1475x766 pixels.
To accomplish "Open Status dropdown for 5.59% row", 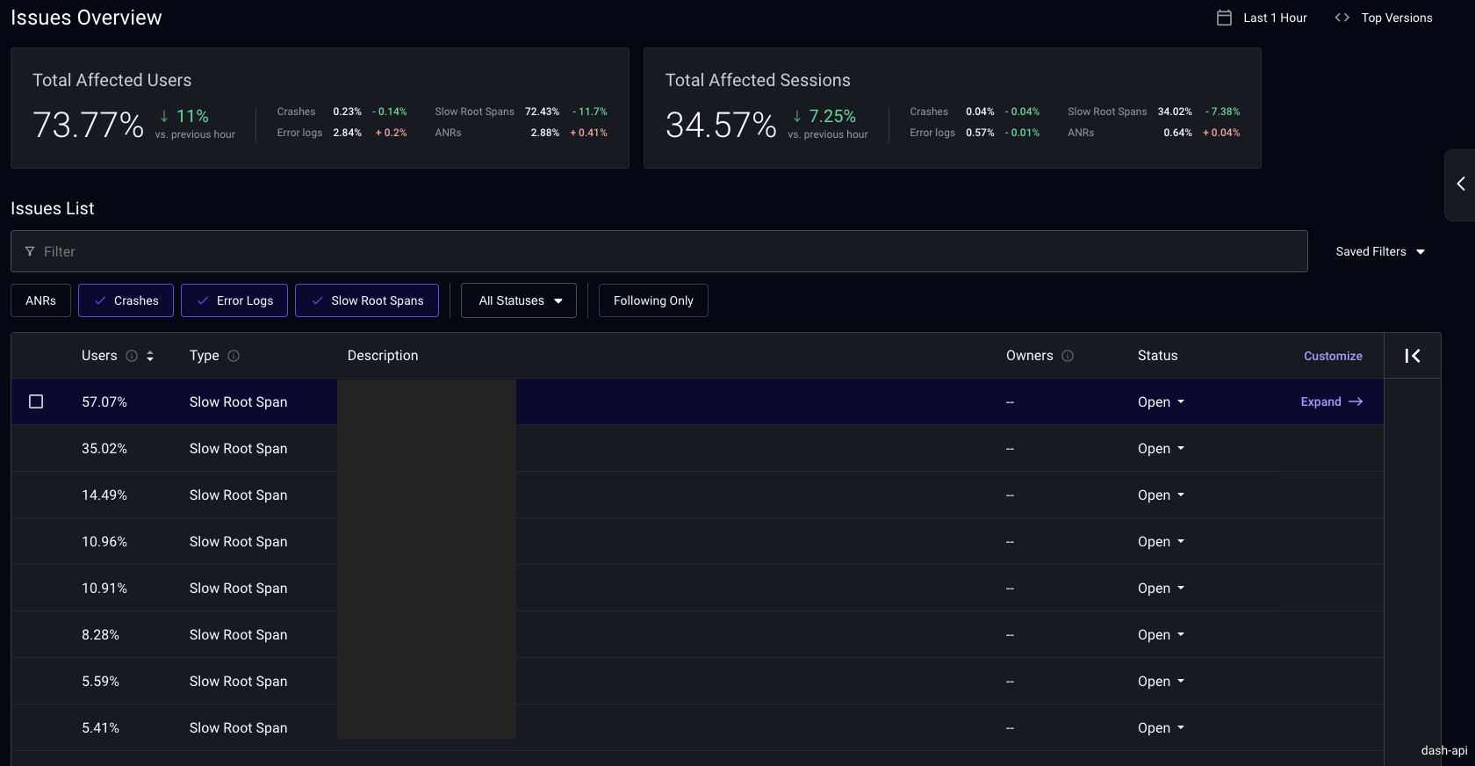I will click(1162, 681).
